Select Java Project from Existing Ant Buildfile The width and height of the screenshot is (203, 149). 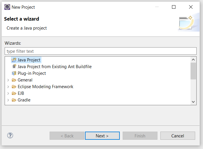[55, 67]
